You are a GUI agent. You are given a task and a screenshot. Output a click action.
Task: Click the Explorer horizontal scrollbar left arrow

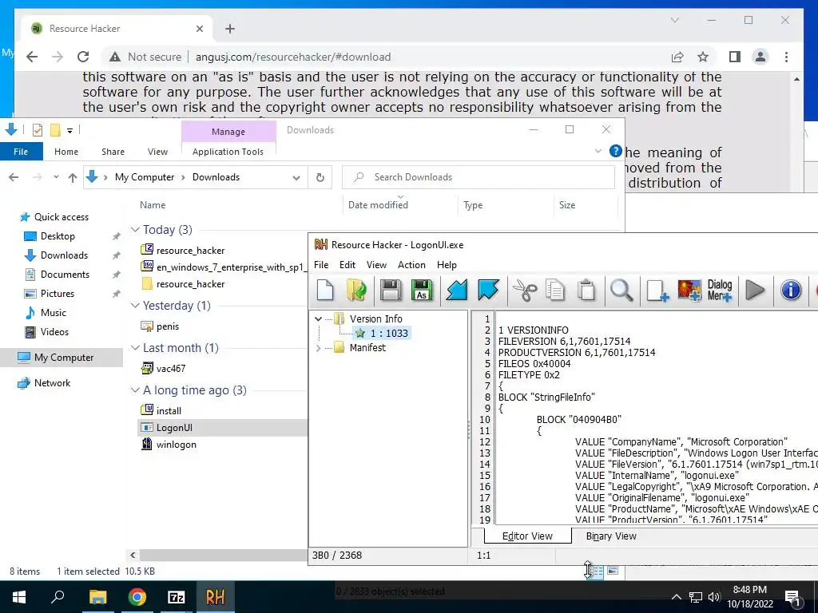pyautogui.click(x=133, y=556)
